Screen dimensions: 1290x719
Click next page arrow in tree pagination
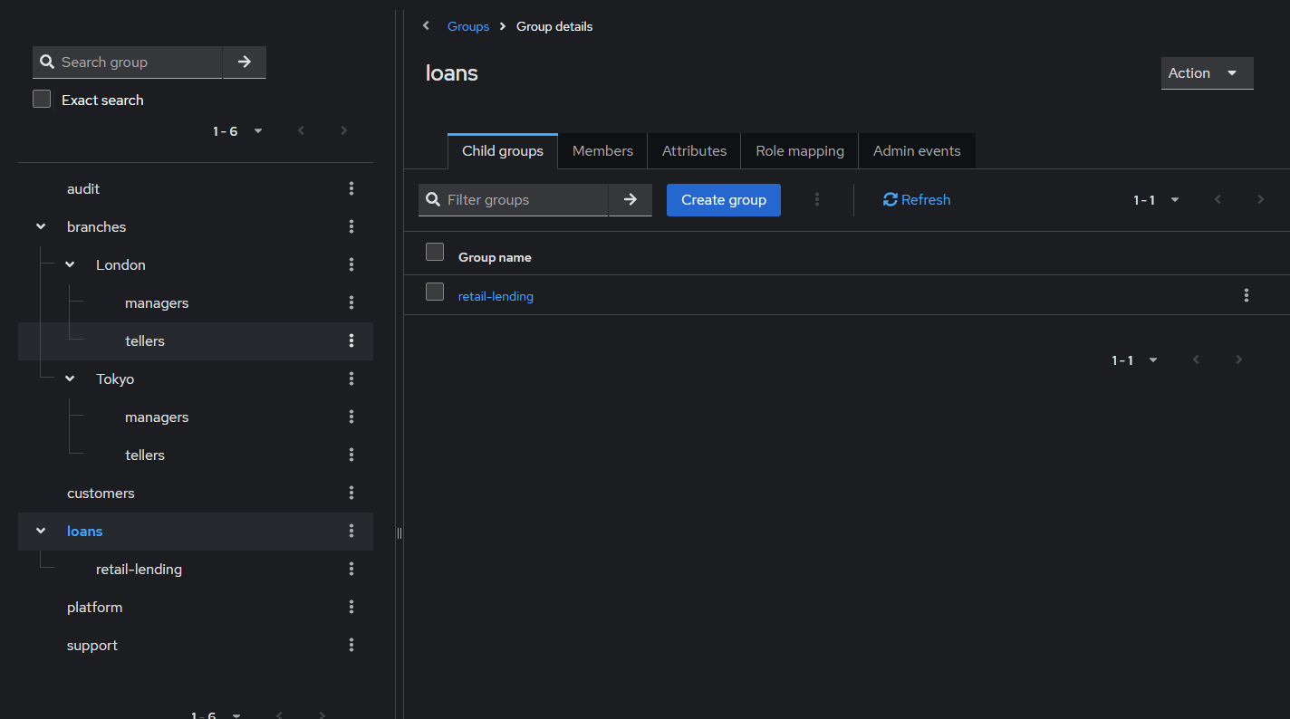[x=343, y=130]
